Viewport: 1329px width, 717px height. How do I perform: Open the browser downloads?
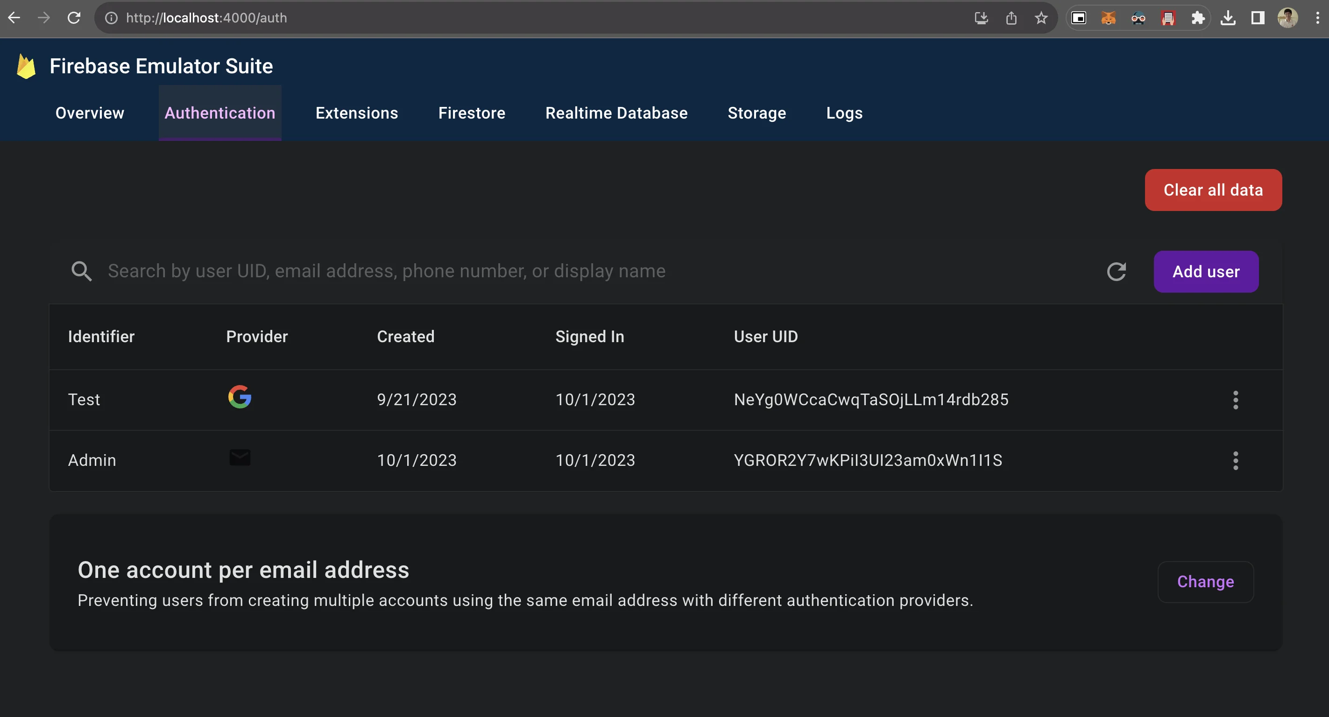tap(1228, 18)
